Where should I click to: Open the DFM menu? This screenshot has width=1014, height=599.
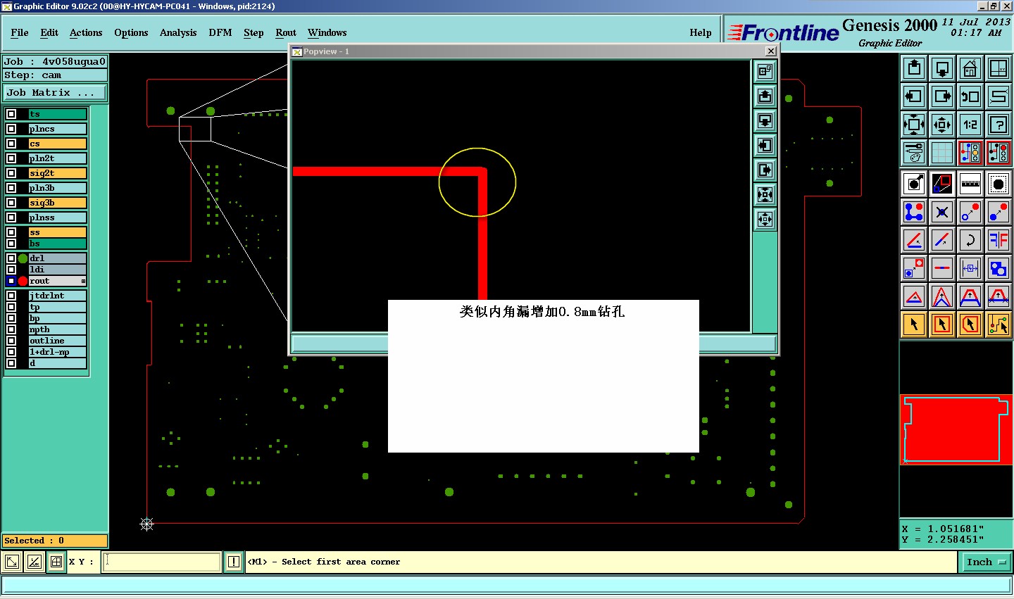coord(220,32)
